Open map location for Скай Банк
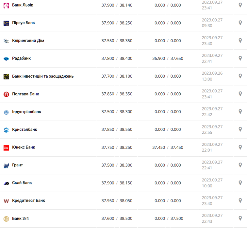 (240, 183)
